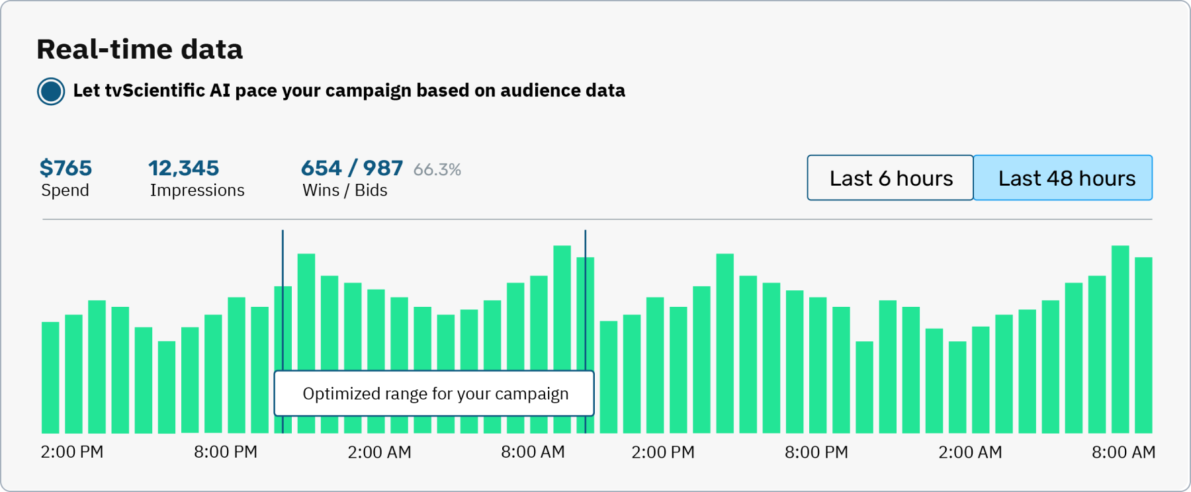1191x492 pixels.
Task: Click the leftmost green bar in the chart
Action: pyautogui.click(x=50, y=377)
